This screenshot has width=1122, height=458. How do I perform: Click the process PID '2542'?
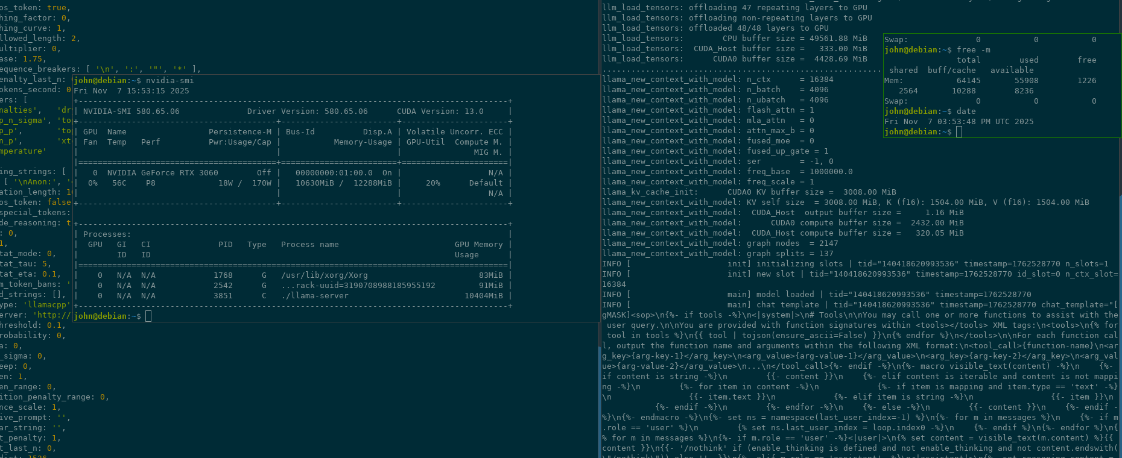click(223, 286)
